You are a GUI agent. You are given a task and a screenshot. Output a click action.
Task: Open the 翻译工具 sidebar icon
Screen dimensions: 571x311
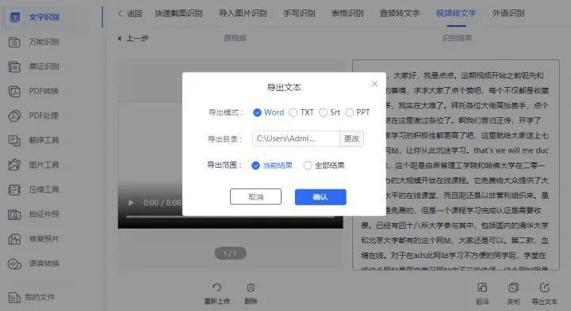click(x=14, y=140)
